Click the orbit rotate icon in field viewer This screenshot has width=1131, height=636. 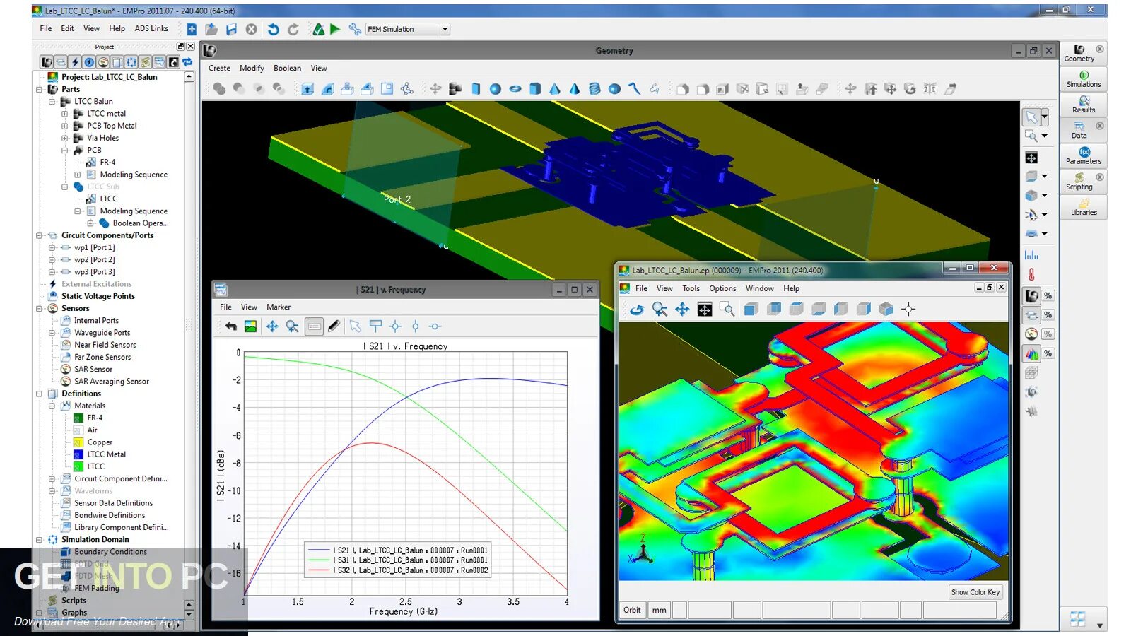tap(637, 309)
